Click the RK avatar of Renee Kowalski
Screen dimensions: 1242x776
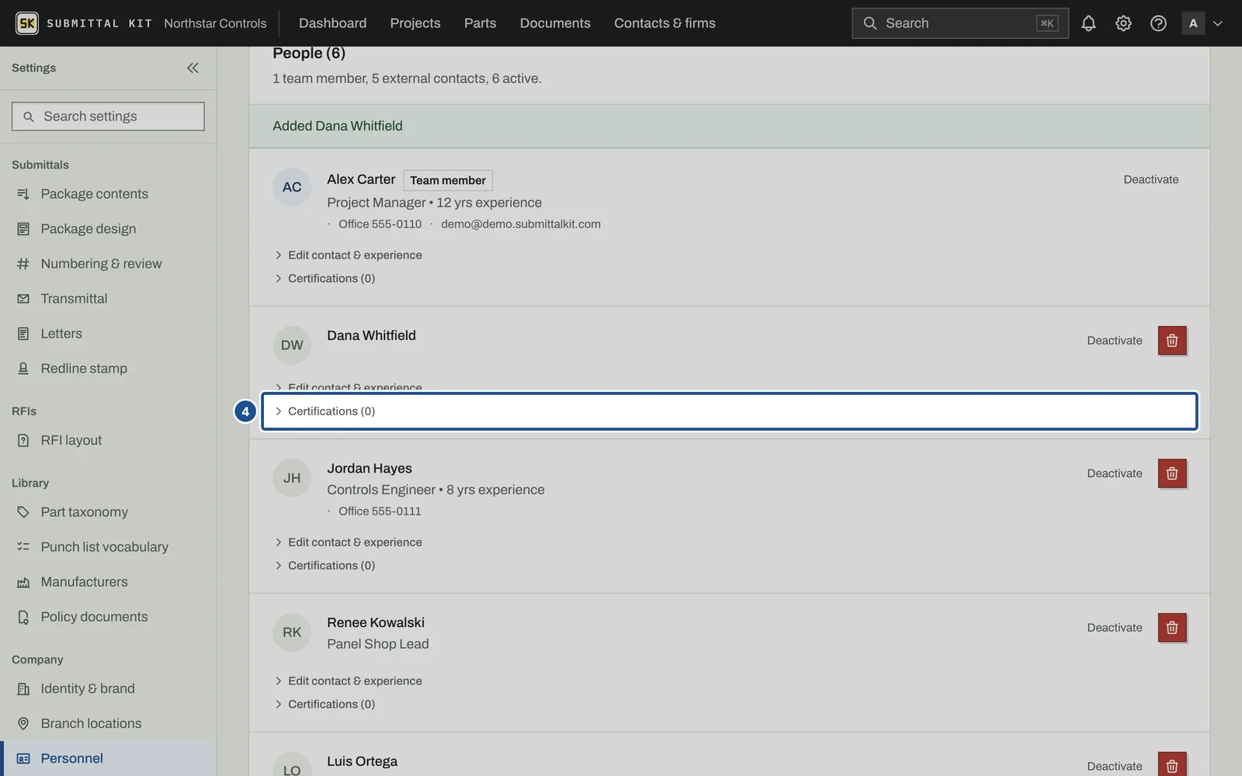(292, 632)
